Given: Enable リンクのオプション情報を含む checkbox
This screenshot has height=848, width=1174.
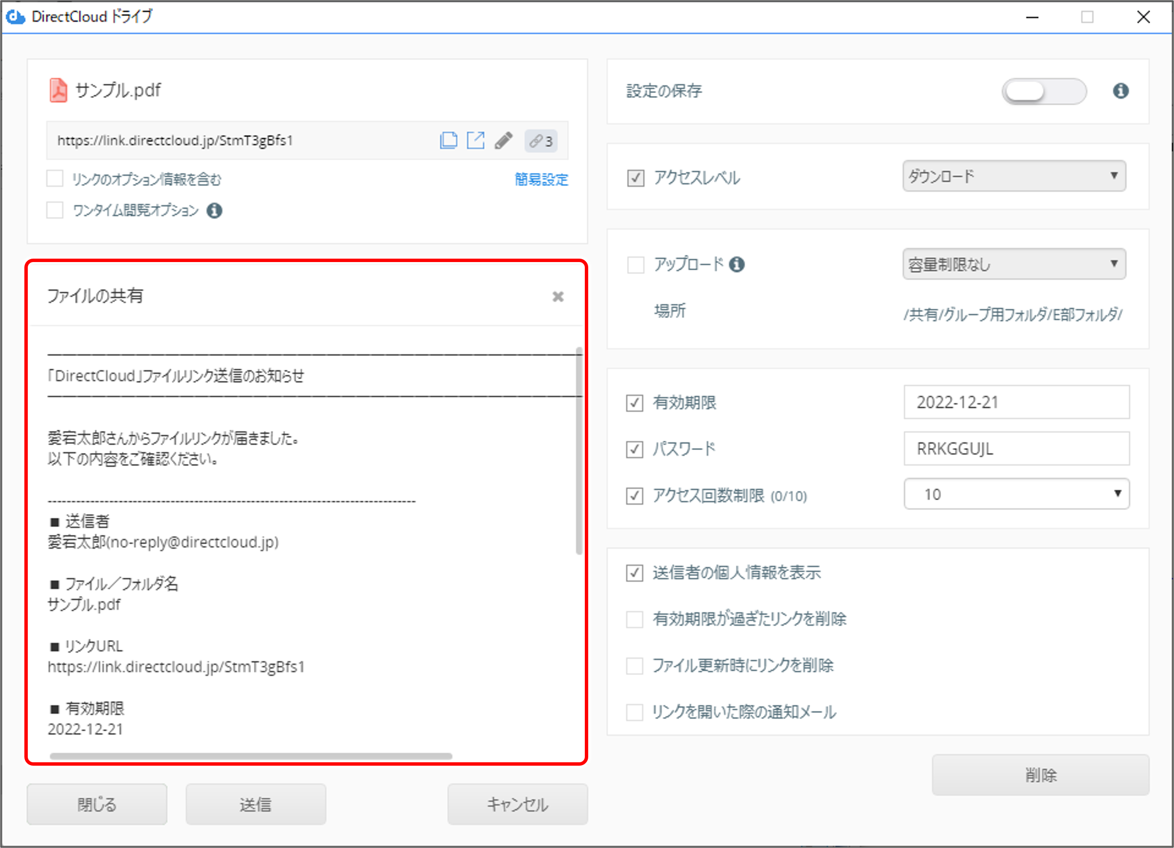Looking at the screenshot, I should coord(55,178).
